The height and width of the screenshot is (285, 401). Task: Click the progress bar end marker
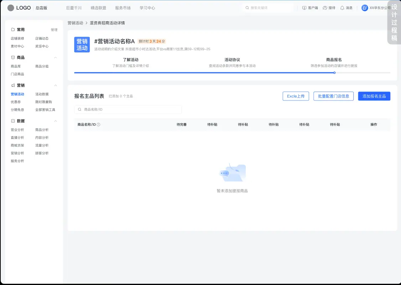(334, 73)
